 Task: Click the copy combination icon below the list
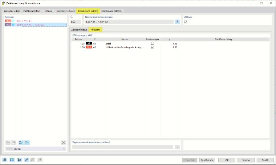point(14,143)
